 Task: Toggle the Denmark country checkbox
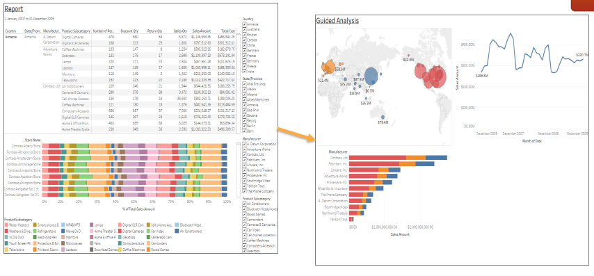point(244,50)
